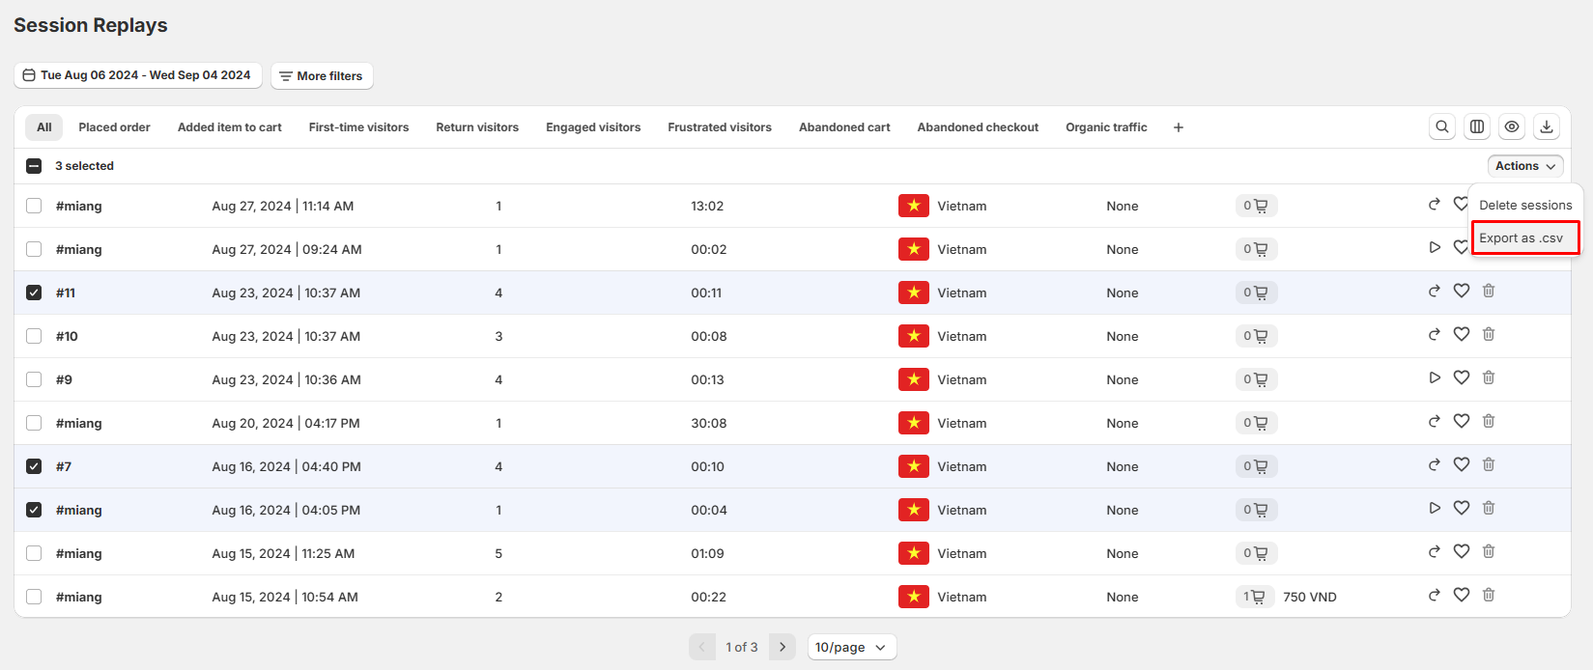
Task: Select 'Export as .csv' menu option
Action: [x=1524, y=238]
